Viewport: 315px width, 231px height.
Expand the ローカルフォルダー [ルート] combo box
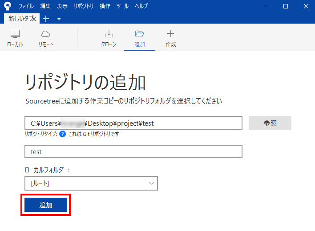coord(91,183)
